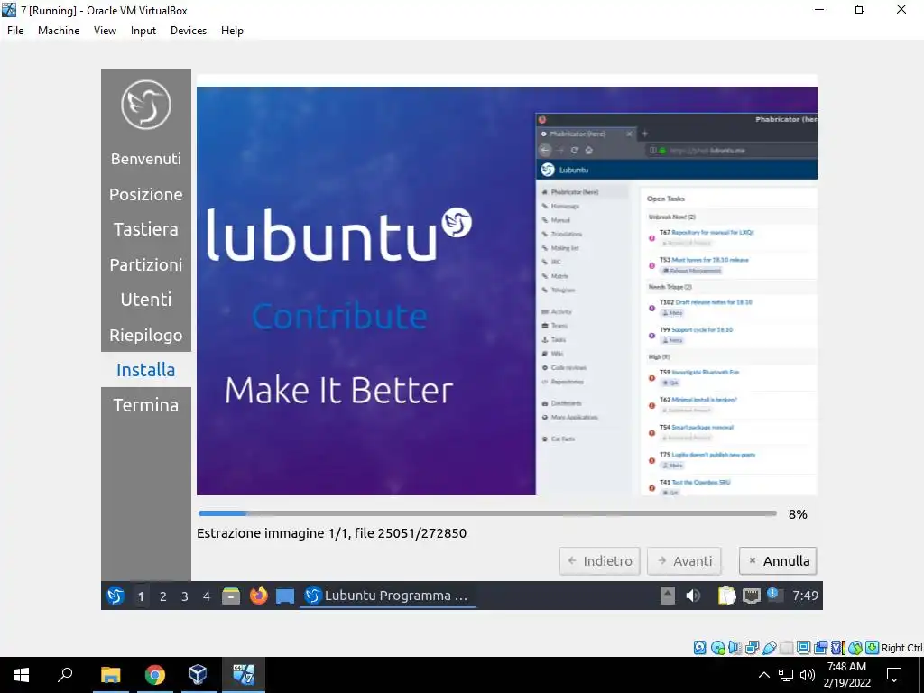Click the active Installa step

[x=146, y=369]
